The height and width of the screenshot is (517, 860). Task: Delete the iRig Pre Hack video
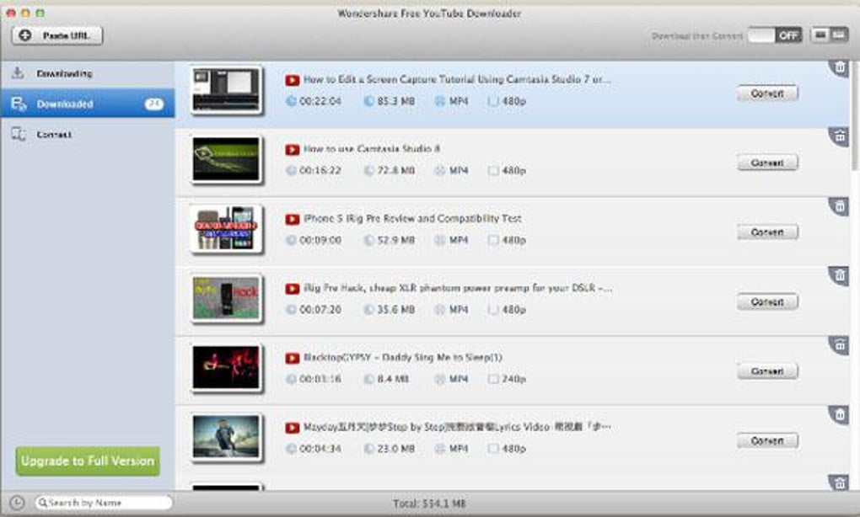coord(840,275)
